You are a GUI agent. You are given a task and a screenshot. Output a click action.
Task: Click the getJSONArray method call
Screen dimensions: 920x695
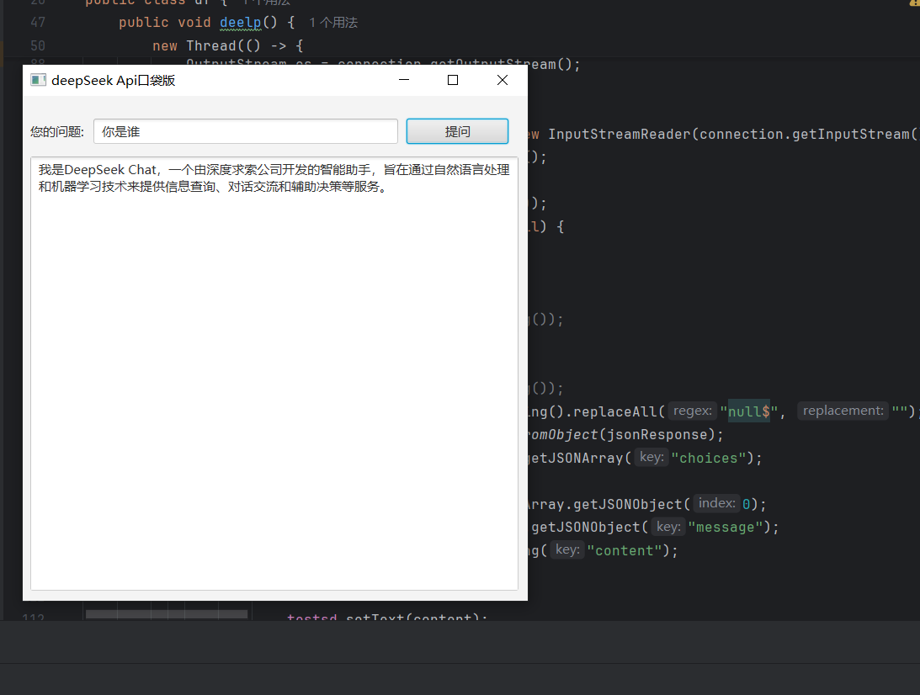coord(577,458)
